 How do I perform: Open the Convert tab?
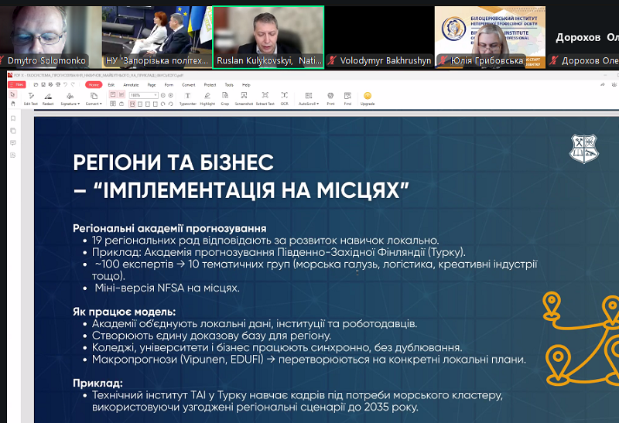coord(189,84)
